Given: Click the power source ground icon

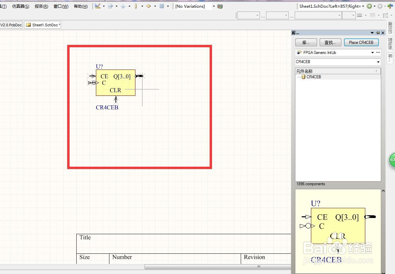Looking at the screenshot, I should tap(123, 6).
